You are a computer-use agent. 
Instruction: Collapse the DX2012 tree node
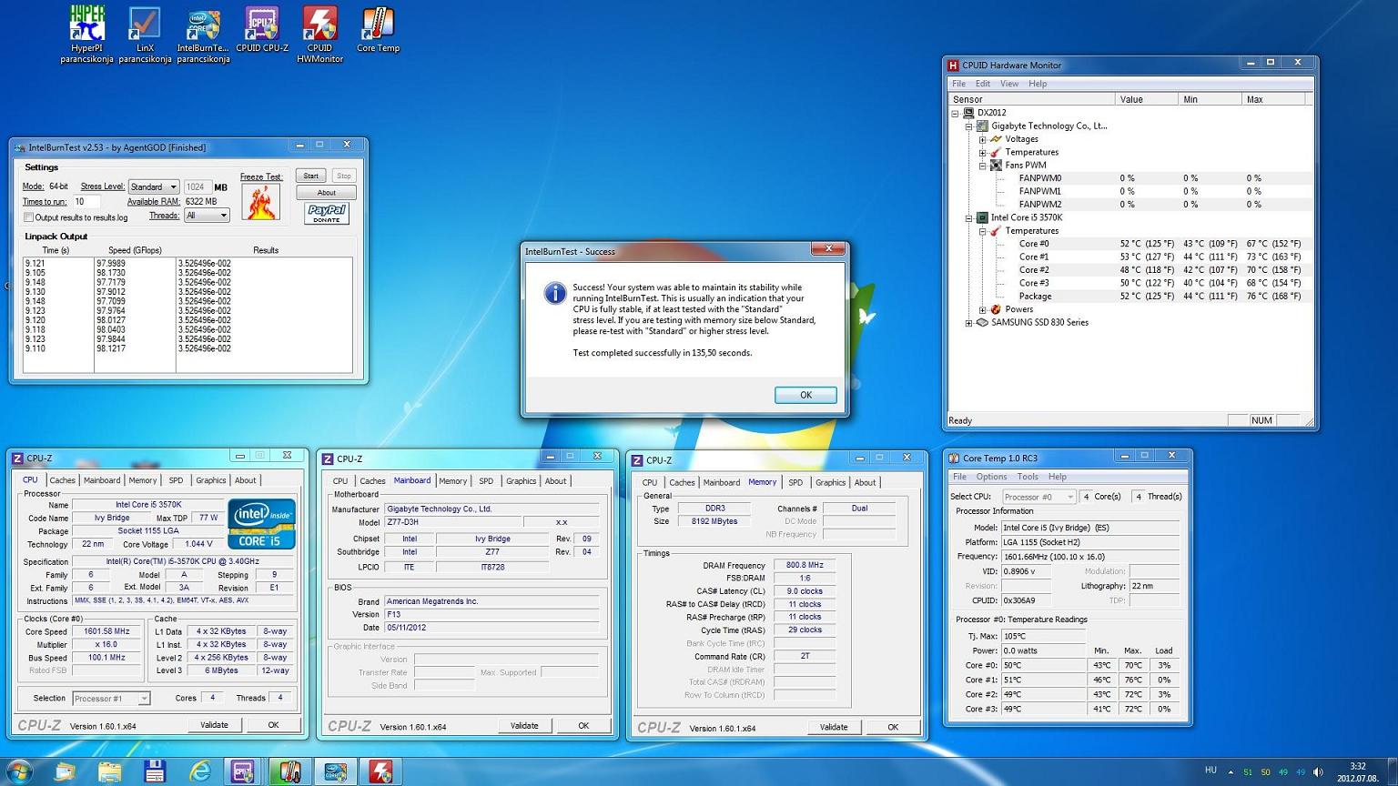pos(955,113)
